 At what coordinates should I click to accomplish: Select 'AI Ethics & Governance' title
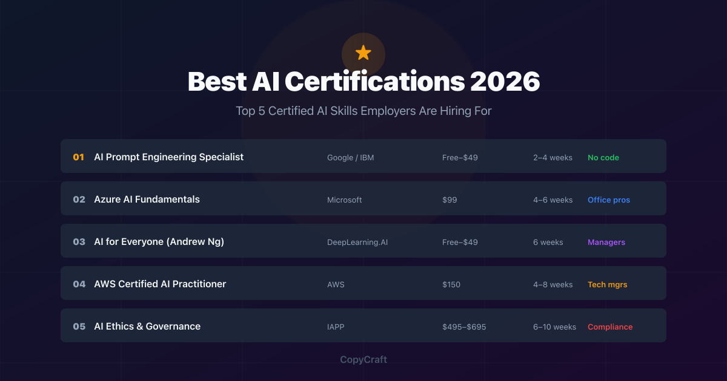click(147, 327)
